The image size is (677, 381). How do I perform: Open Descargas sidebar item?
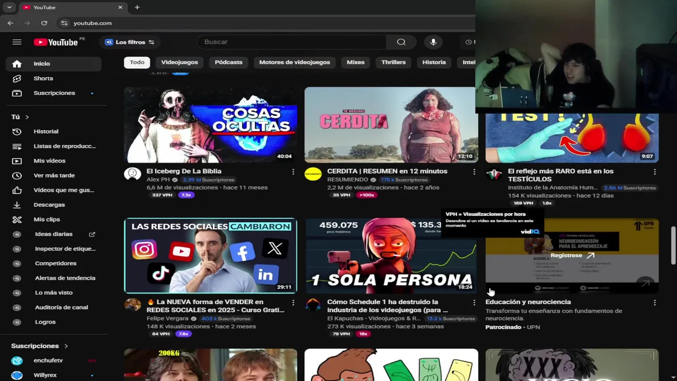[53, 205]
